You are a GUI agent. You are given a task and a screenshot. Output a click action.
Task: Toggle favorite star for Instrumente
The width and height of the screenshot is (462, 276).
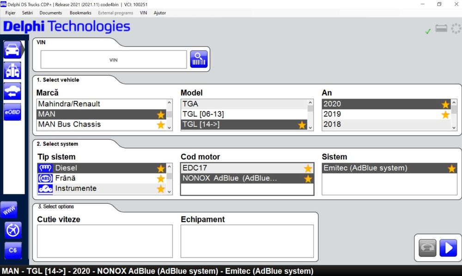click(161, 189)
